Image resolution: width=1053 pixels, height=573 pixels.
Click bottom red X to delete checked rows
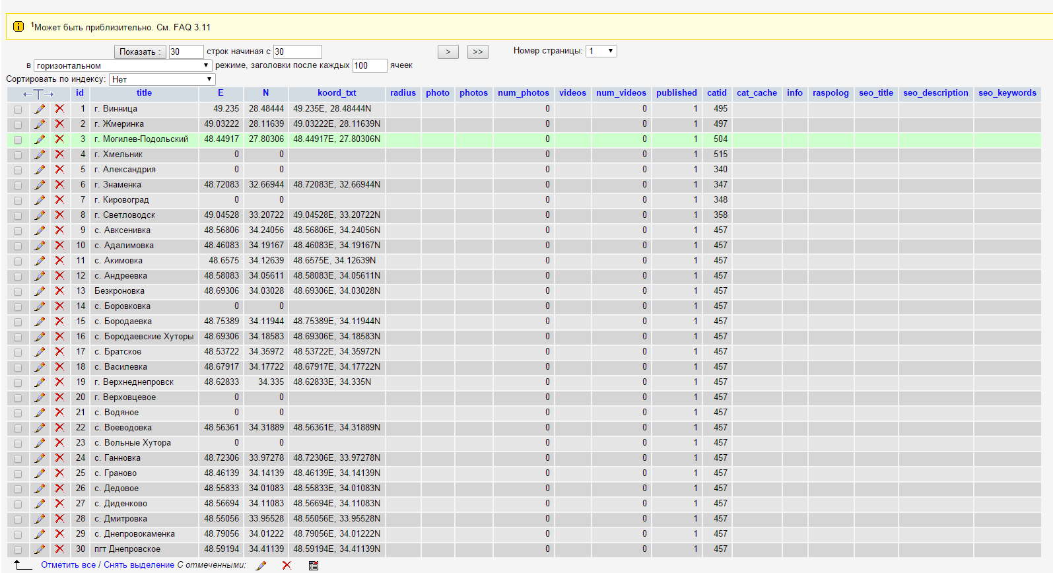click(287, 566)
